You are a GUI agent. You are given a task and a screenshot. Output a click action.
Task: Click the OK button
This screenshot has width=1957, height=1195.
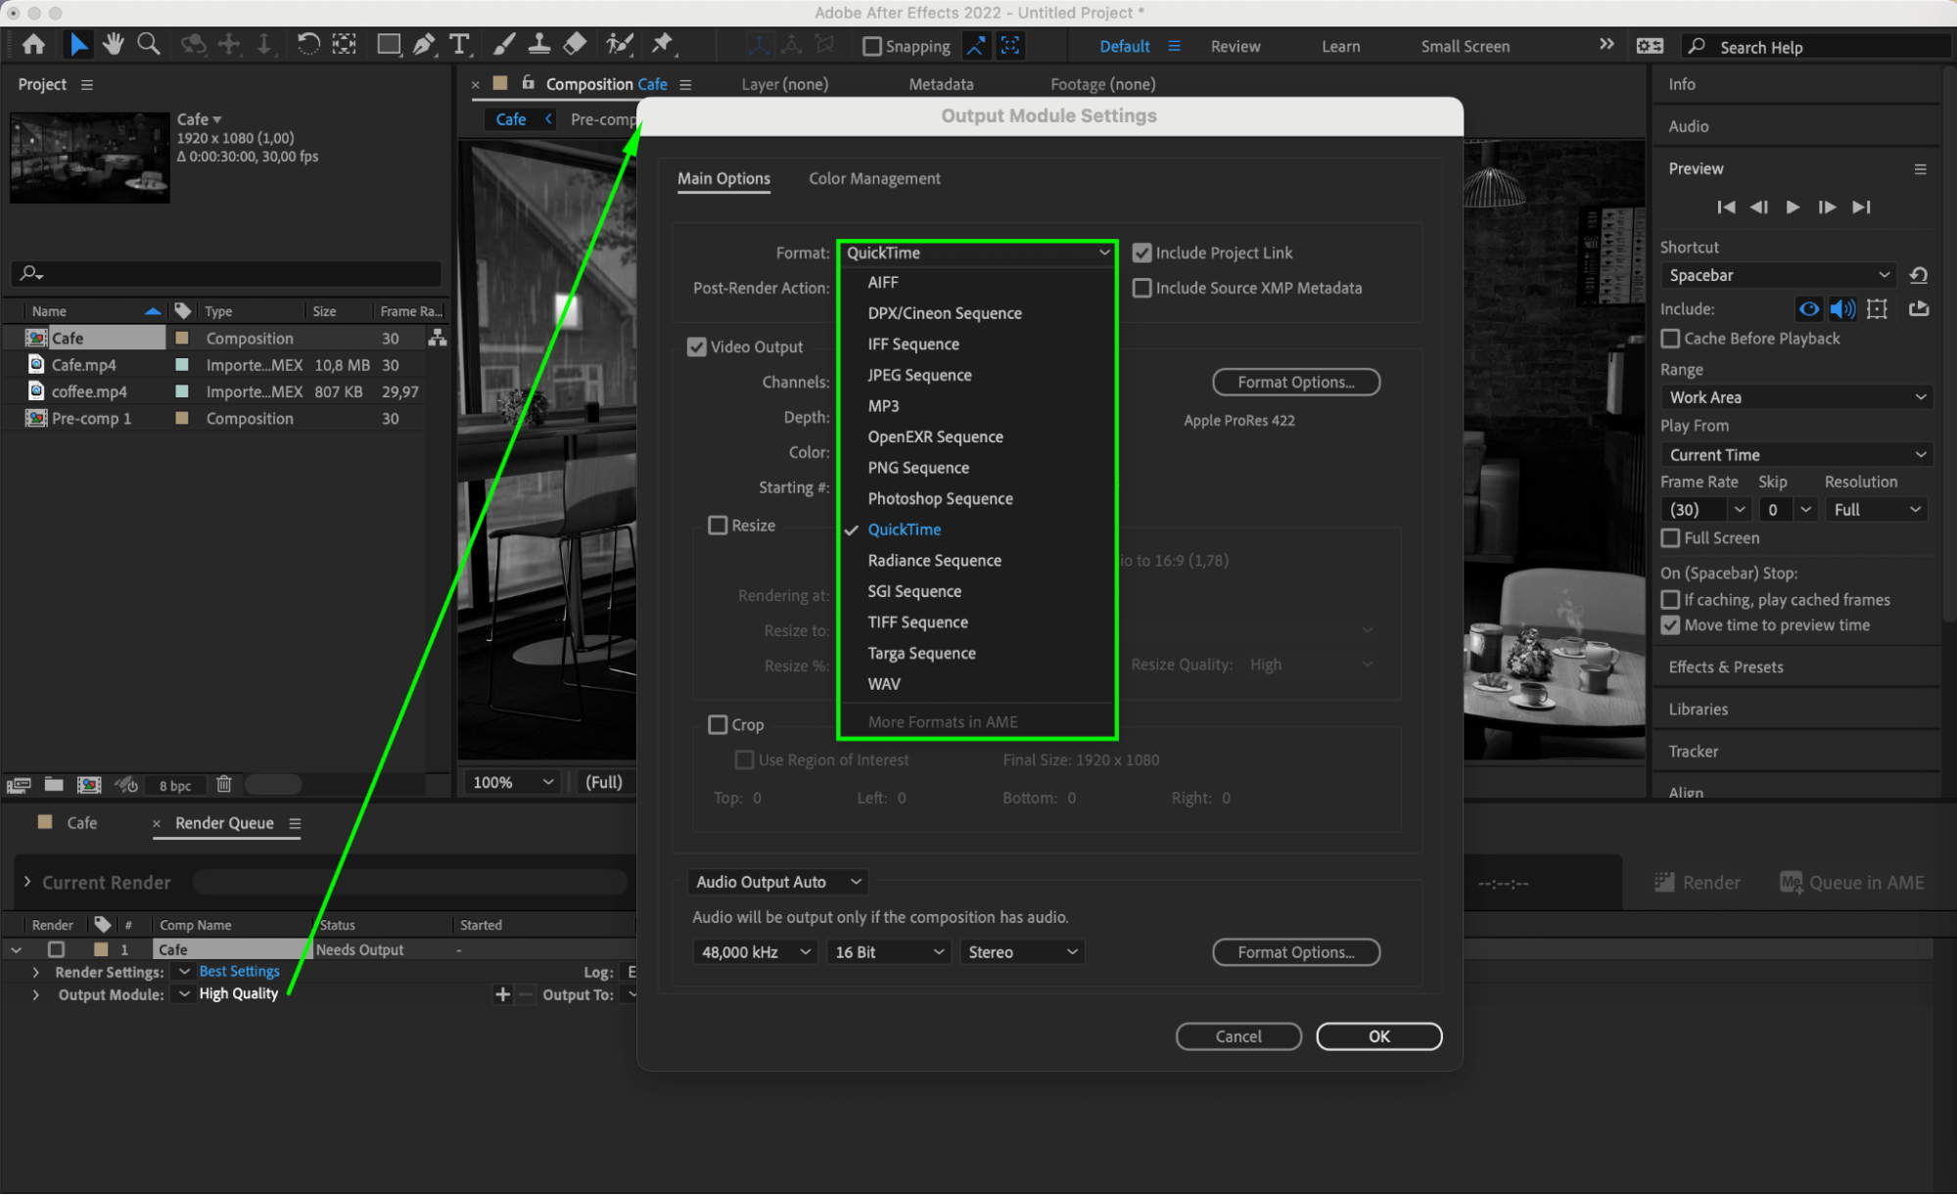[x=1377, y=1036]
